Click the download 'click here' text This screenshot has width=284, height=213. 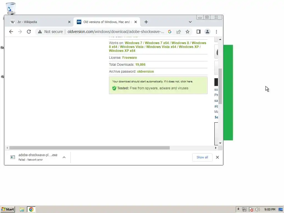click(187, 82)
